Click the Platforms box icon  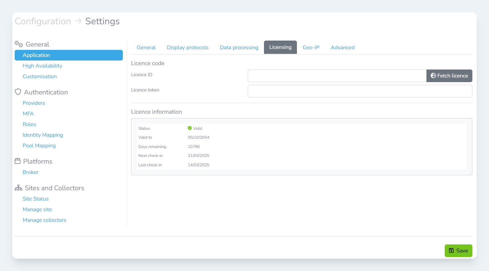click(18, 161)
